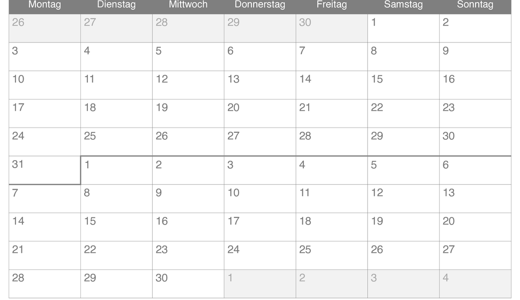Choose Tuesday the 29th
520x300 pixels.
click(x=116, y=284)
